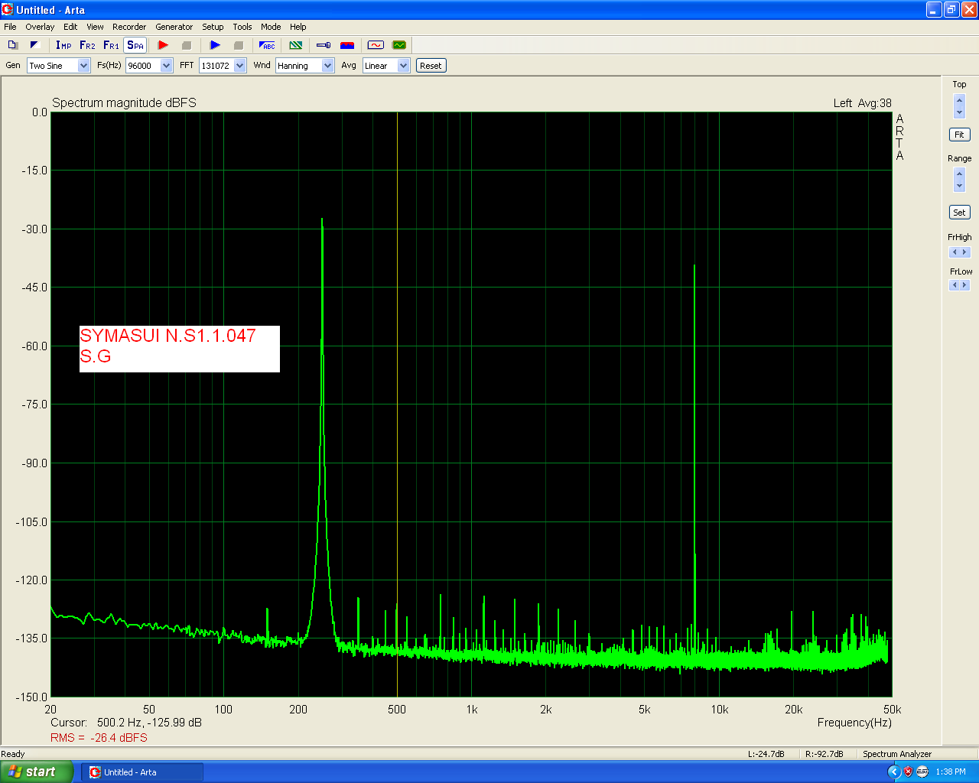Open the Generator menu
Screen dimensions: 979x783
[x=174, y=27]
